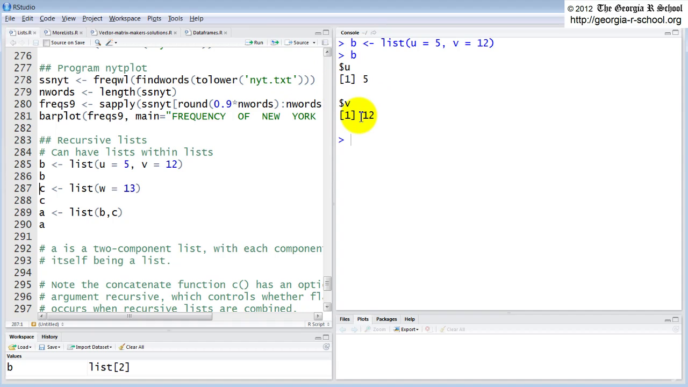This screenshot has height=387, width=688.
Task: Open the Source button dropdown arrow
Action: [314, 42]
